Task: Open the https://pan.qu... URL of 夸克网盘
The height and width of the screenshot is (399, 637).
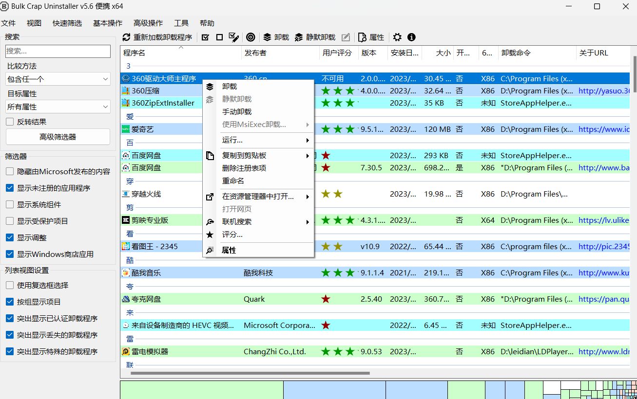Action: pos(604,299)
